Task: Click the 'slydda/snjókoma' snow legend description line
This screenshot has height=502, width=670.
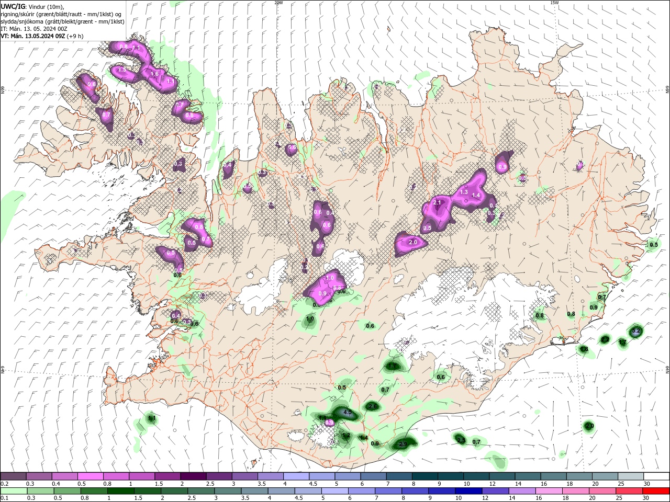Action: [62, 21]
